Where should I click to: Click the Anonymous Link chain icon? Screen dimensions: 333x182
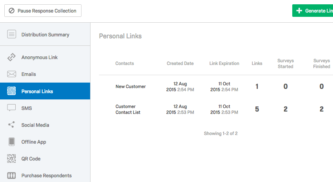coord(11,57)
